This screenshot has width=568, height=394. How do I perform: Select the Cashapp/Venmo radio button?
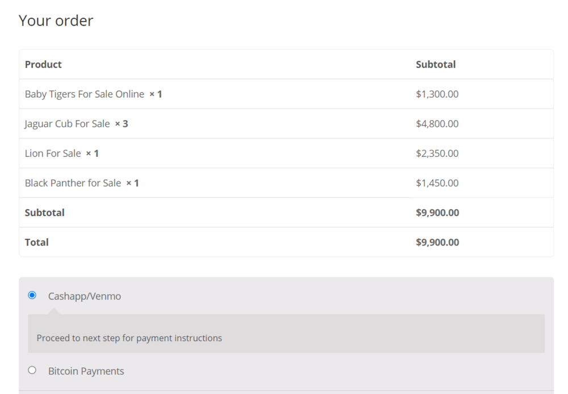[32, 295]
